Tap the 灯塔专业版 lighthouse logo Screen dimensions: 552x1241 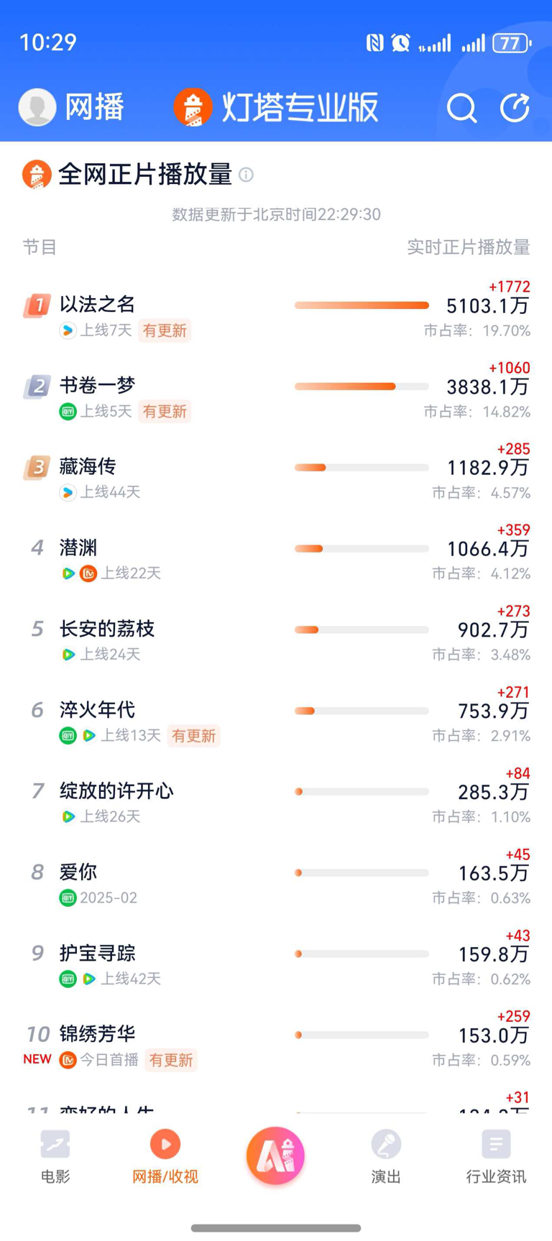coord(193,107)
